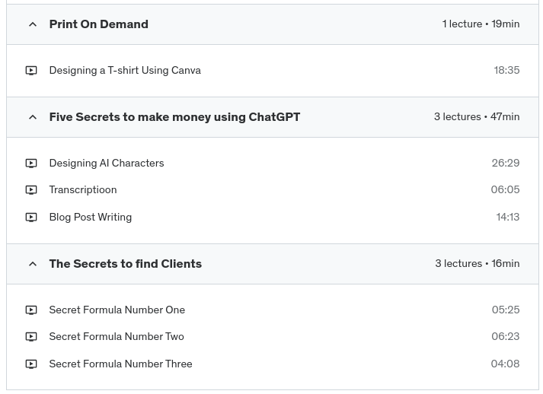Click the 04:08 duration of Formula Three
The image size is (543, 394).
pos(505,364)
